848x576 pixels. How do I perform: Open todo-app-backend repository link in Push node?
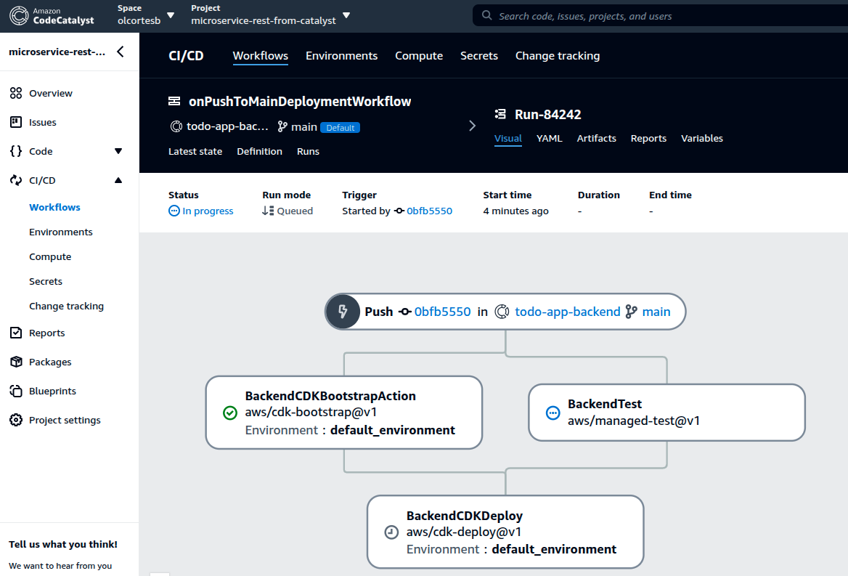[x=567, y=312]
